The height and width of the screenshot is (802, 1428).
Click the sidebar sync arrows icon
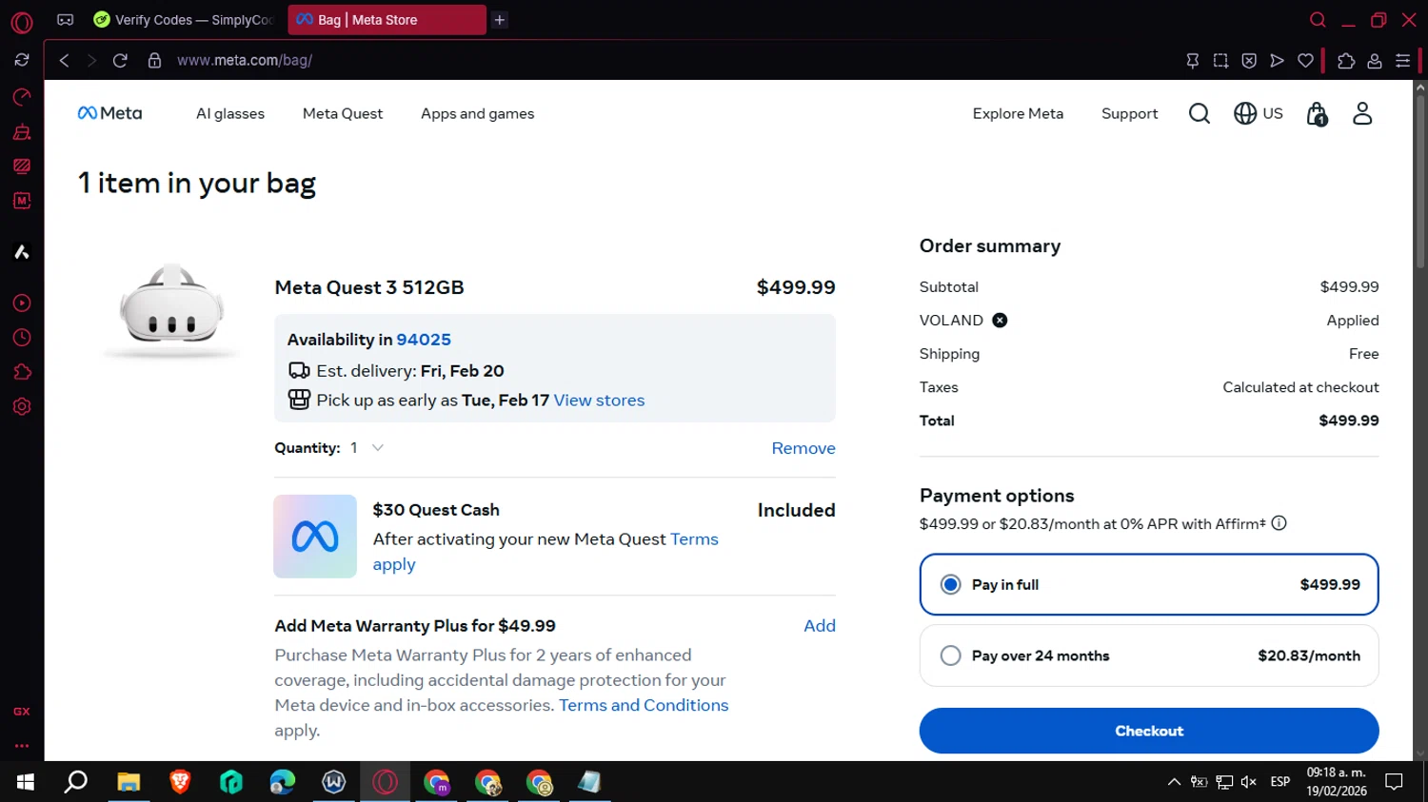[x=22, y=60]
